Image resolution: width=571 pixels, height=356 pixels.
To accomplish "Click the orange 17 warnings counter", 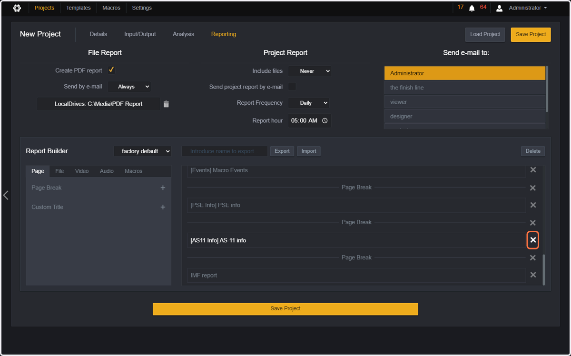I will pos(461,7).
